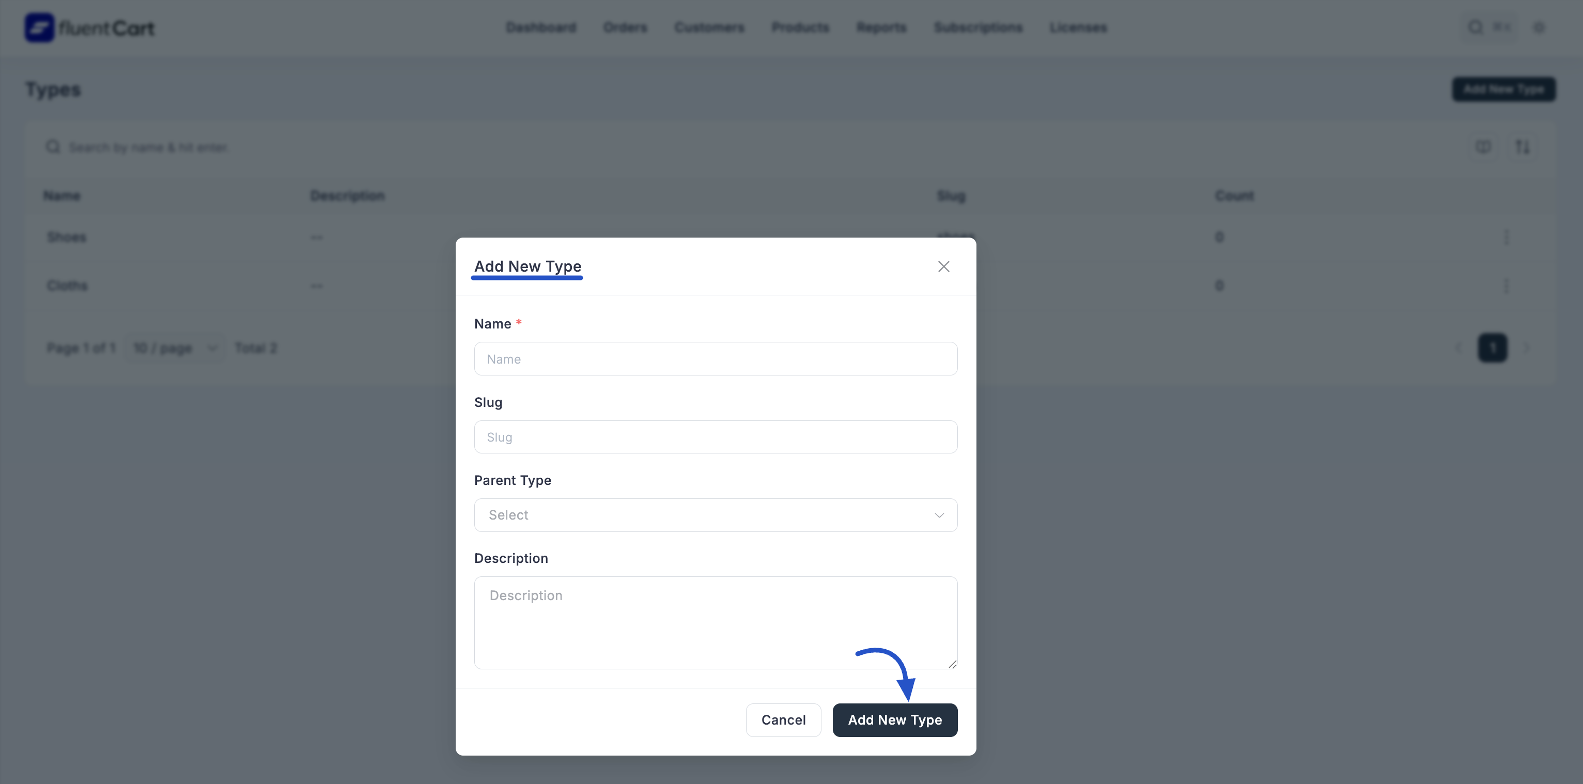Open the actions menu on the Shoes row
This screenshot has height=784, width=1583.
[1507, 237]
